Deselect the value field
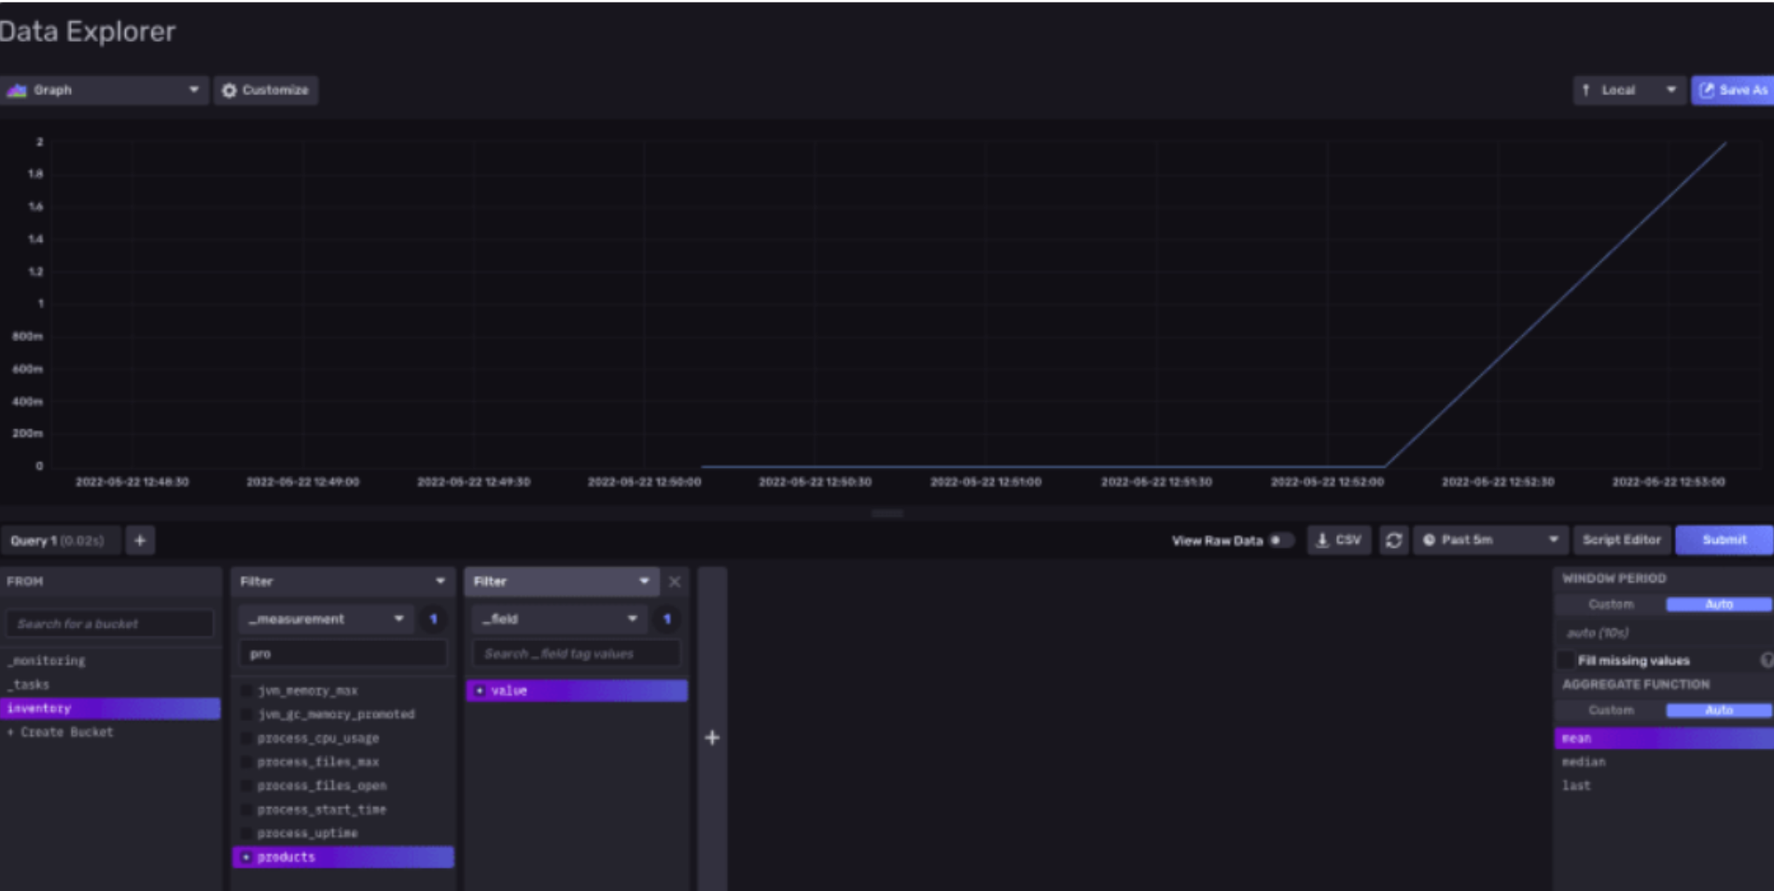 click(577, 690)
